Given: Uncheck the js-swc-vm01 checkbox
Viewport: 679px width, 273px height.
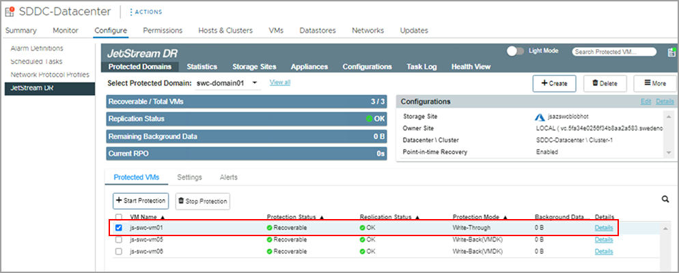Looking at the screenshot, I should [119, 227].
